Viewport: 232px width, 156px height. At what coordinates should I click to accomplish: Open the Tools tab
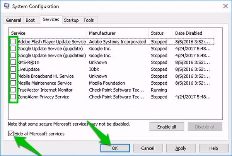89,20
